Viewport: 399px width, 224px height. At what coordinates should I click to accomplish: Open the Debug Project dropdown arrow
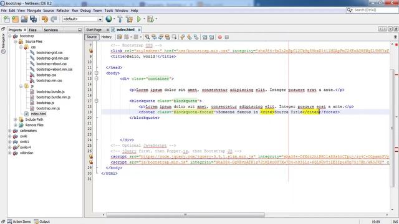[x=156, y=19]
